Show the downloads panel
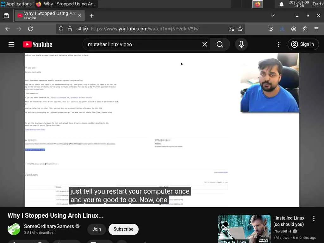324x243 pixels. [282, 29]
